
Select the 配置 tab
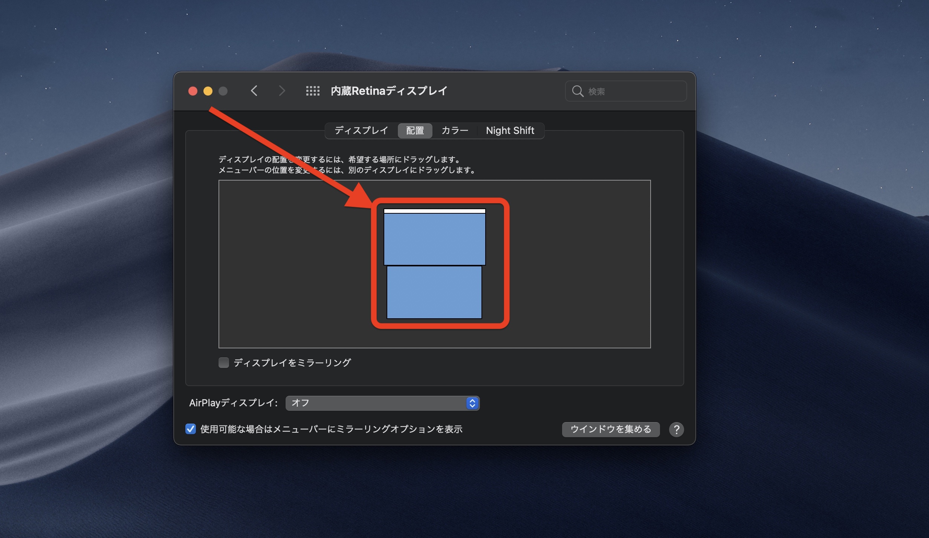[x=415, y=131]
